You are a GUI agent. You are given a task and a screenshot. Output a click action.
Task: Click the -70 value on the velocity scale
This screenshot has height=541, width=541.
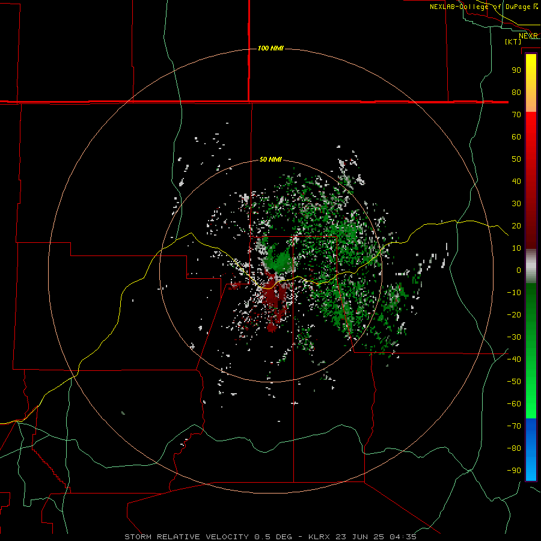click(514, 426)
